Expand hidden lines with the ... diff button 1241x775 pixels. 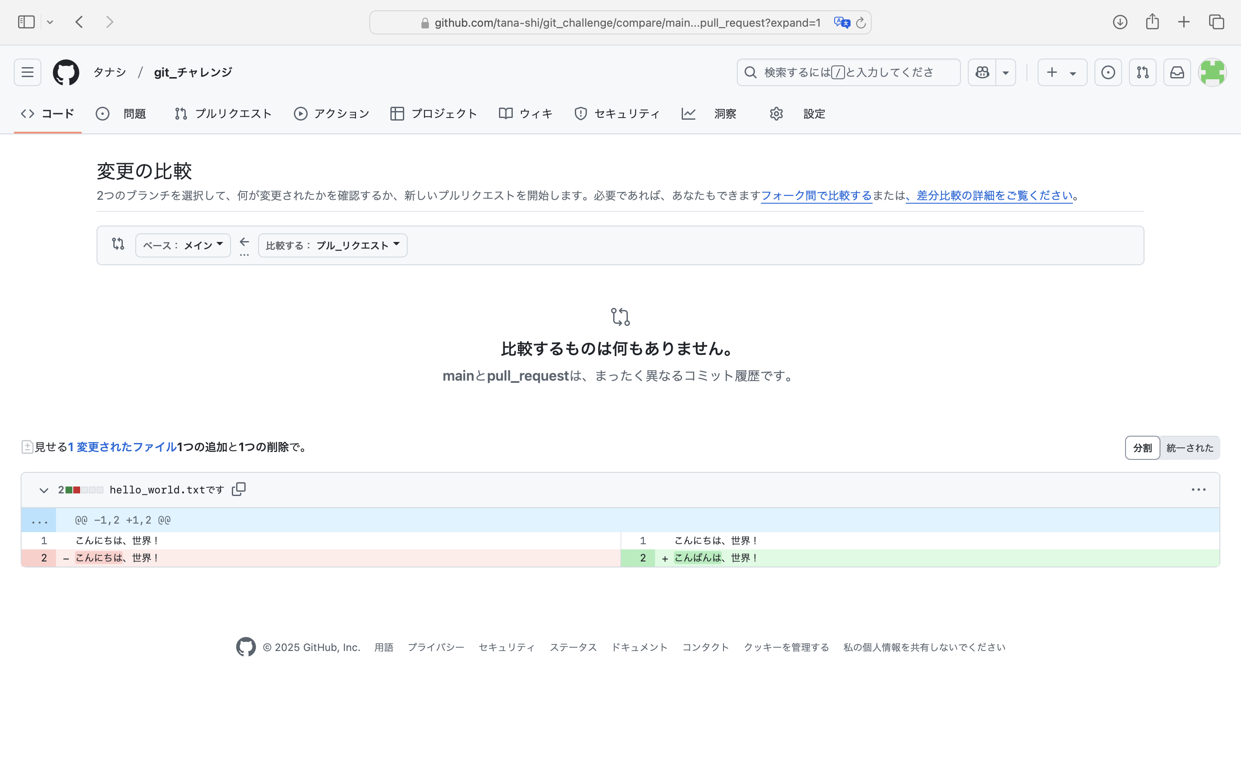[x=39, y=520]
